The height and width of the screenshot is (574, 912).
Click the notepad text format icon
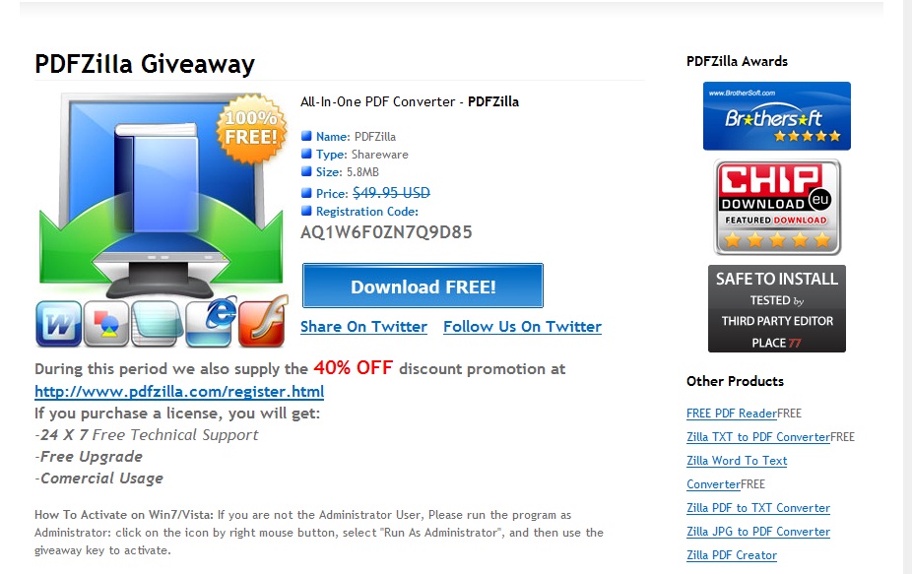click(155, 324)
